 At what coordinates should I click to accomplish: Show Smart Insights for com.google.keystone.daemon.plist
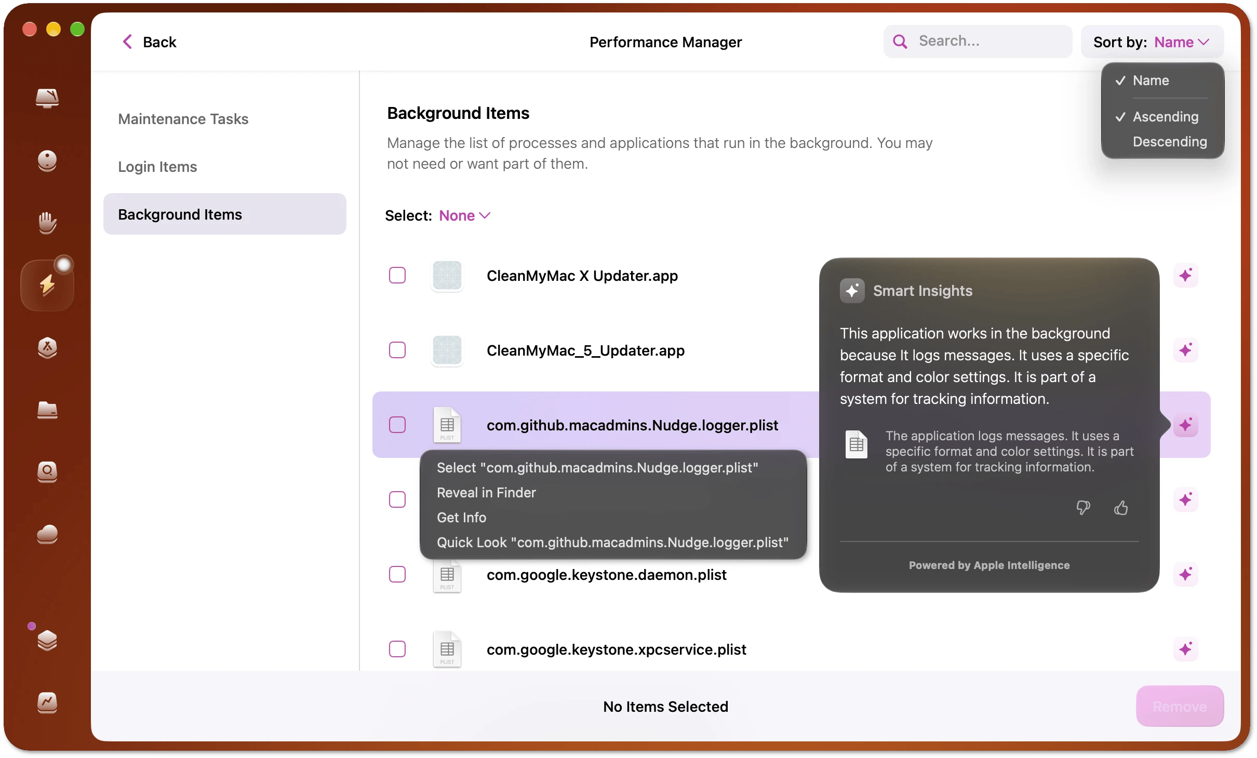click(1186, 575)
